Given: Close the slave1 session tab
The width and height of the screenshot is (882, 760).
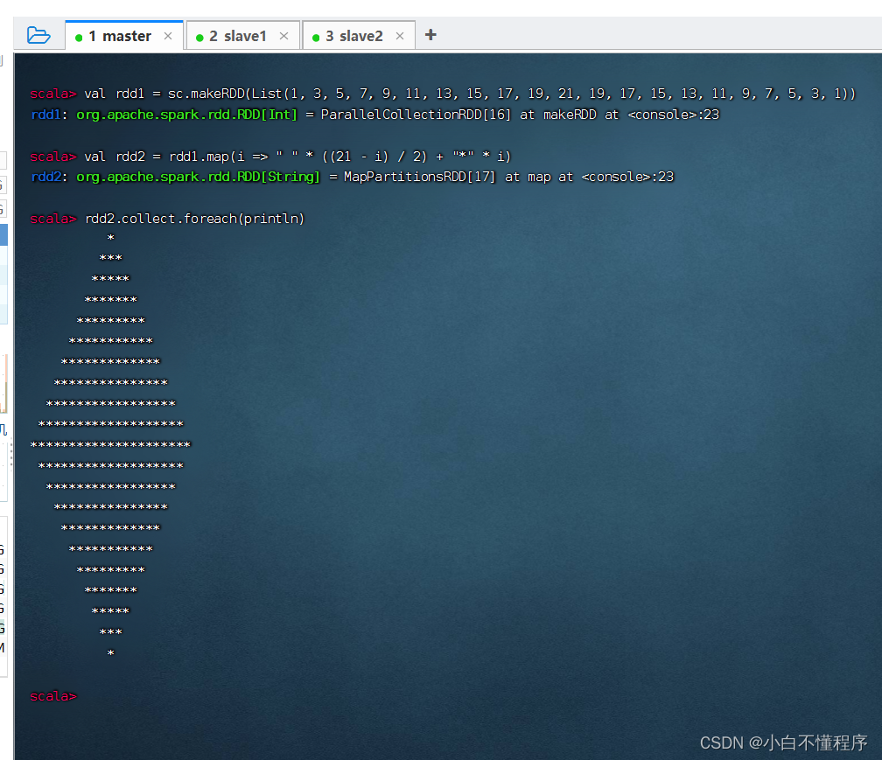Looking at the screenshot, I should (284, 36).
